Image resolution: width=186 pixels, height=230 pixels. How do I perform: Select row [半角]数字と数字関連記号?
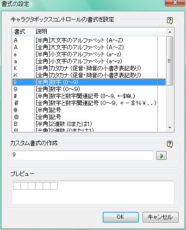[89, 96]
